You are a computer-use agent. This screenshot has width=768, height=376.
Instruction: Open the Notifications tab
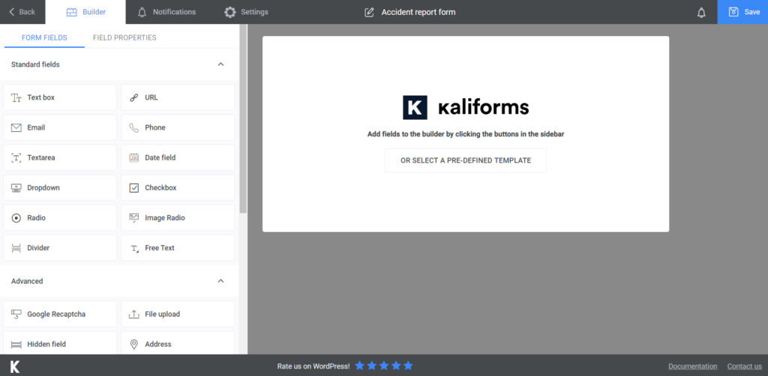(166, 12)
